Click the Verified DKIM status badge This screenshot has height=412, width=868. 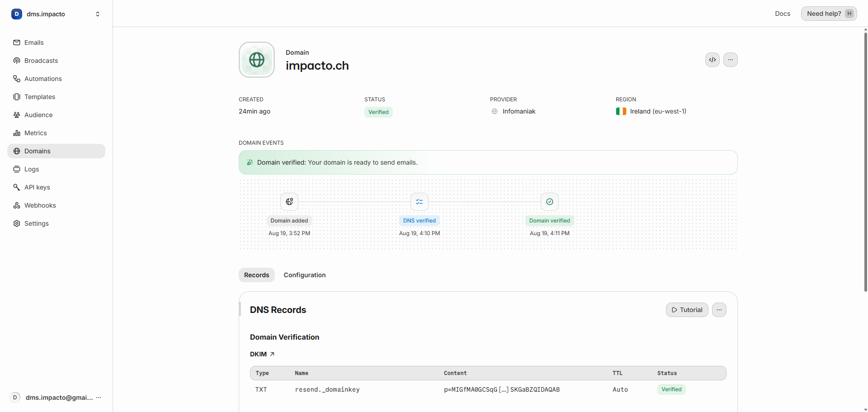(671, 389)
